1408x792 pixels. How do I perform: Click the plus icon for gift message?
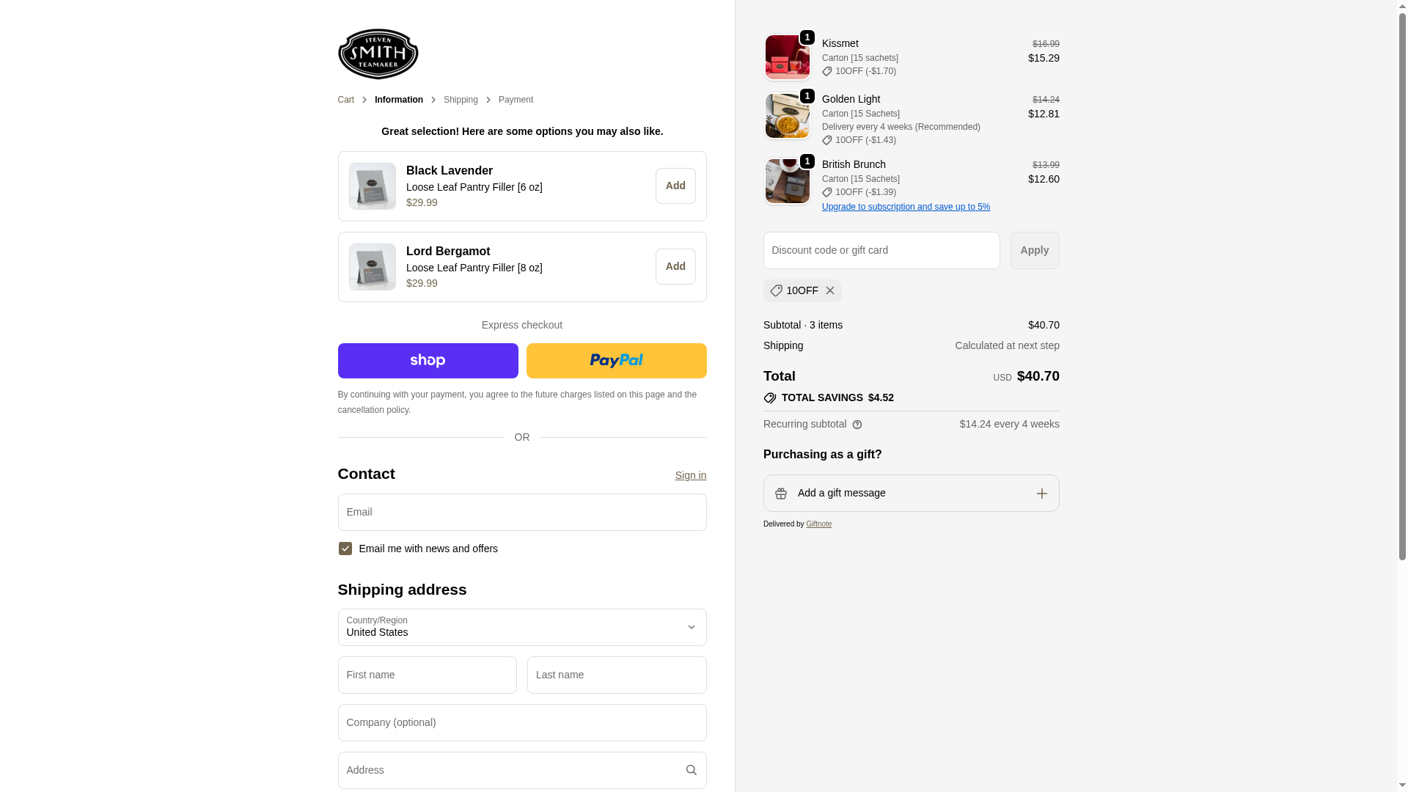[1041, 494]
